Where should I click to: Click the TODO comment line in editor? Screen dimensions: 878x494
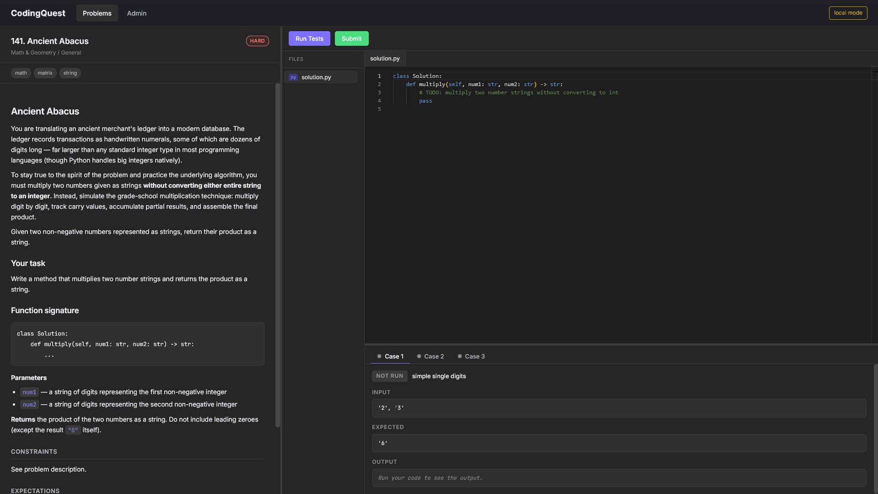click(518, 92)
